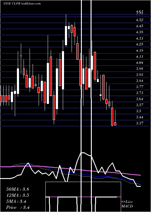Select the 5MA : 3.4 reading
Viewport: 151px width, 212px height.
click(x=16, y=201)
